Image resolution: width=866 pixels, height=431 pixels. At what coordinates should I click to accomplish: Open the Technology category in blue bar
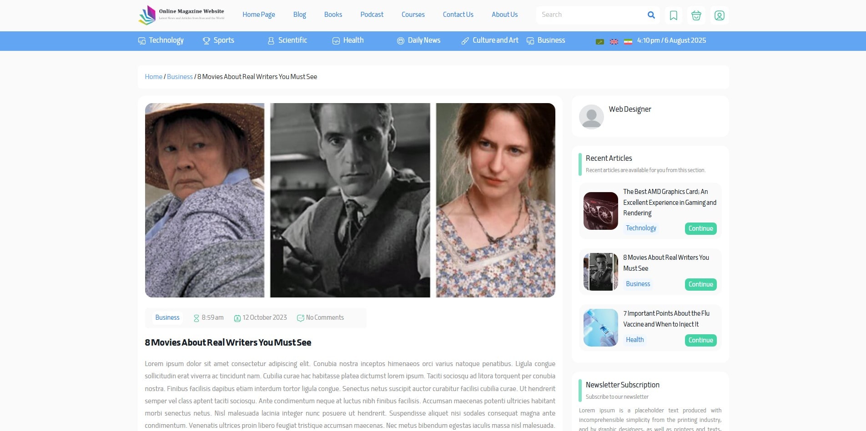coord(161,40)
